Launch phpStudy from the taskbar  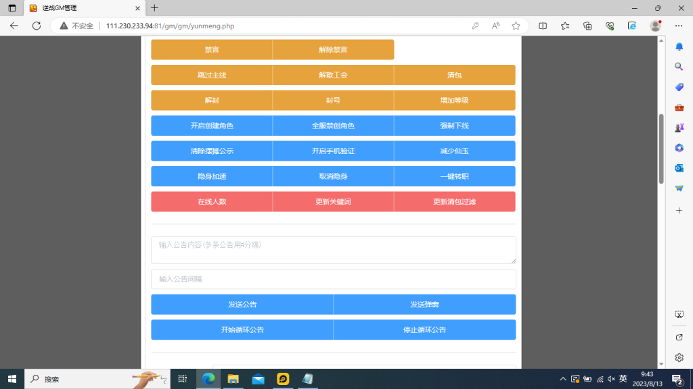(283, 379)
